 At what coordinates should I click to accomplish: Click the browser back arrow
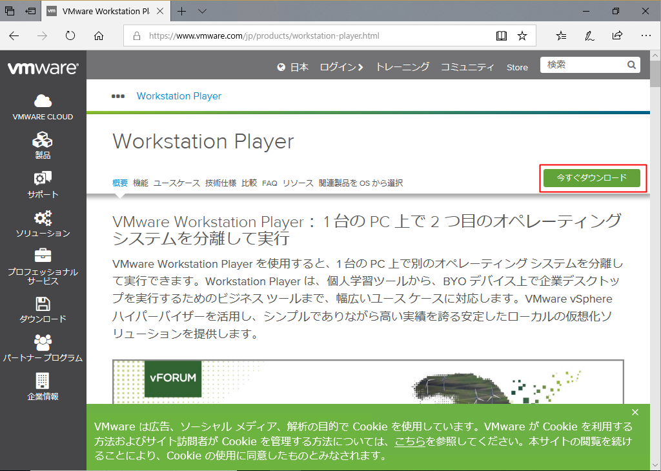click(x=14, y=36)
